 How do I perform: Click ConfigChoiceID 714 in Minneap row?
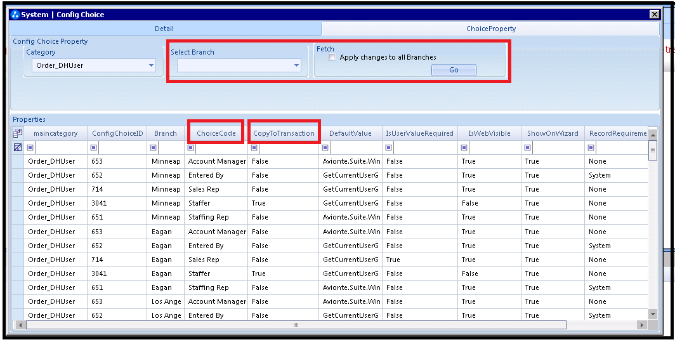[117, 189]
